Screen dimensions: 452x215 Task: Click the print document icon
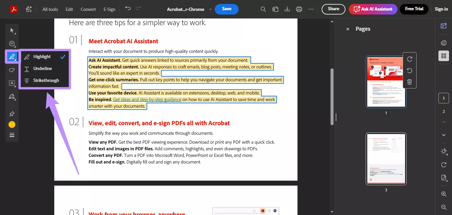point(299,9)
